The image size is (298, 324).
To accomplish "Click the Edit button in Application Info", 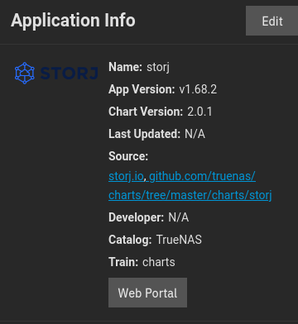I will (272, 21).
